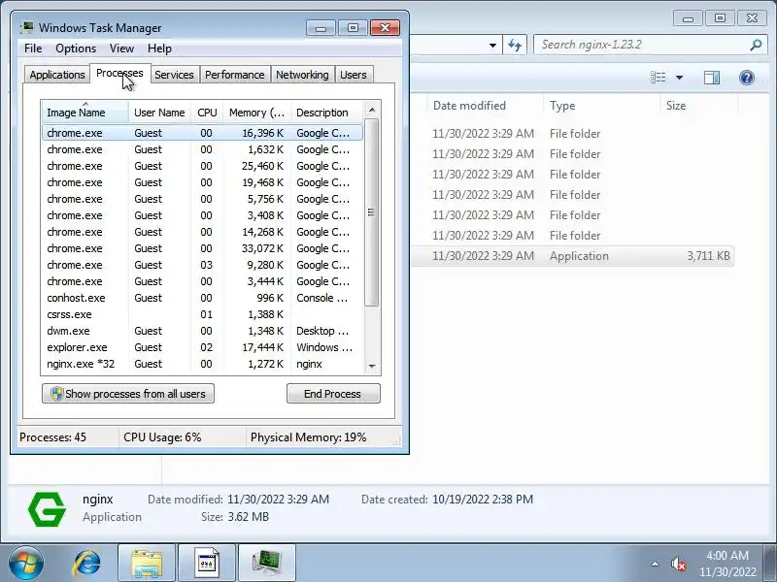This screenshot has height=582, width=777.
Task: Click the green nginx details-pane icon
Action: click(x=47, y=508)
